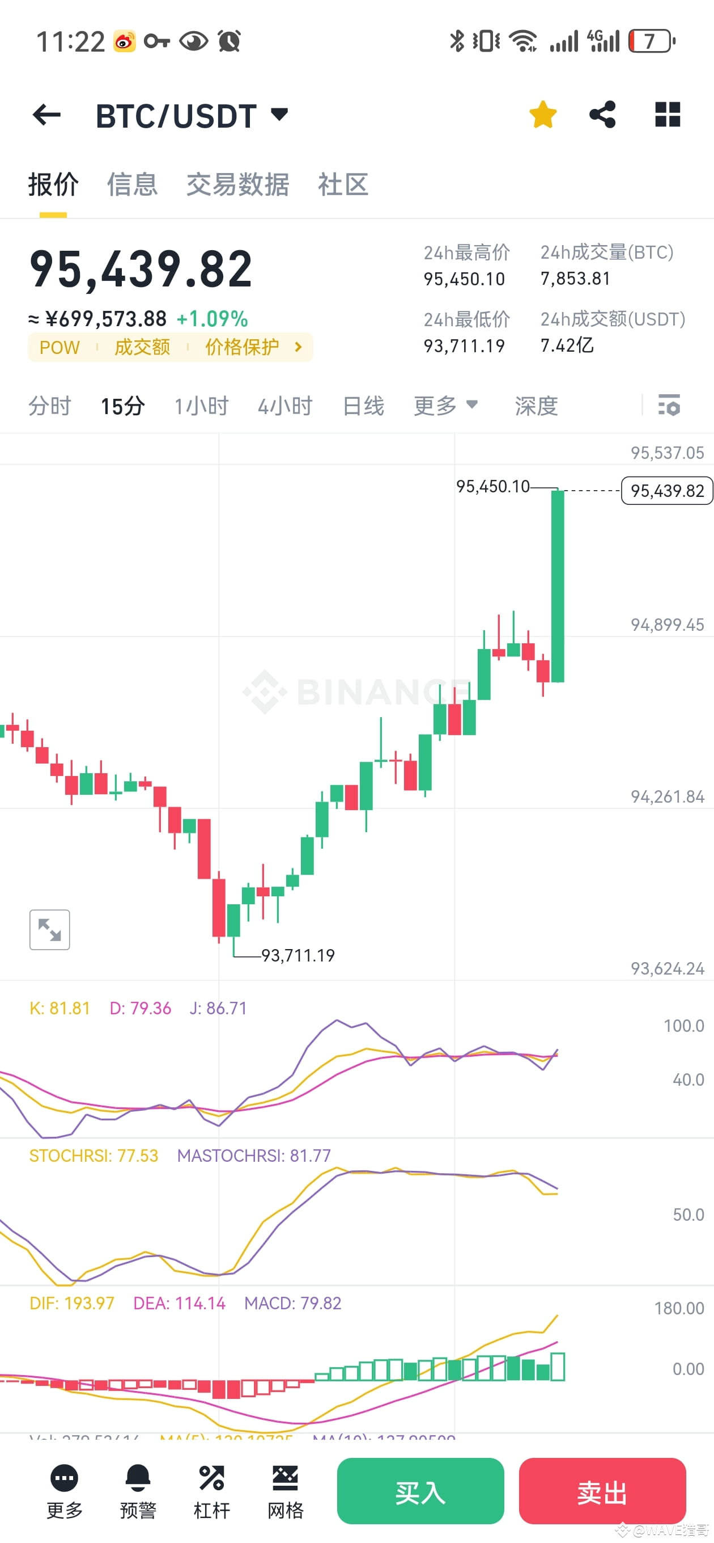
Task: Open the BTC/USDT pair selector dropdown
Action: 192,115
